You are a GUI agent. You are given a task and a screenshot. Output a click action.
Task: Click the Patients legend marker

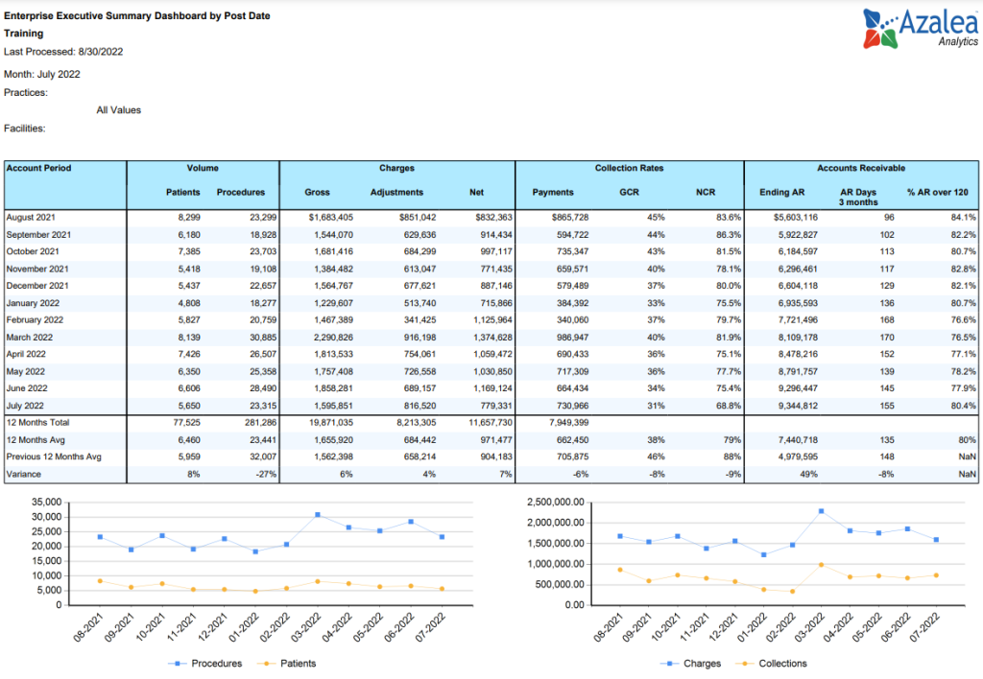click(x=267, y=664)
